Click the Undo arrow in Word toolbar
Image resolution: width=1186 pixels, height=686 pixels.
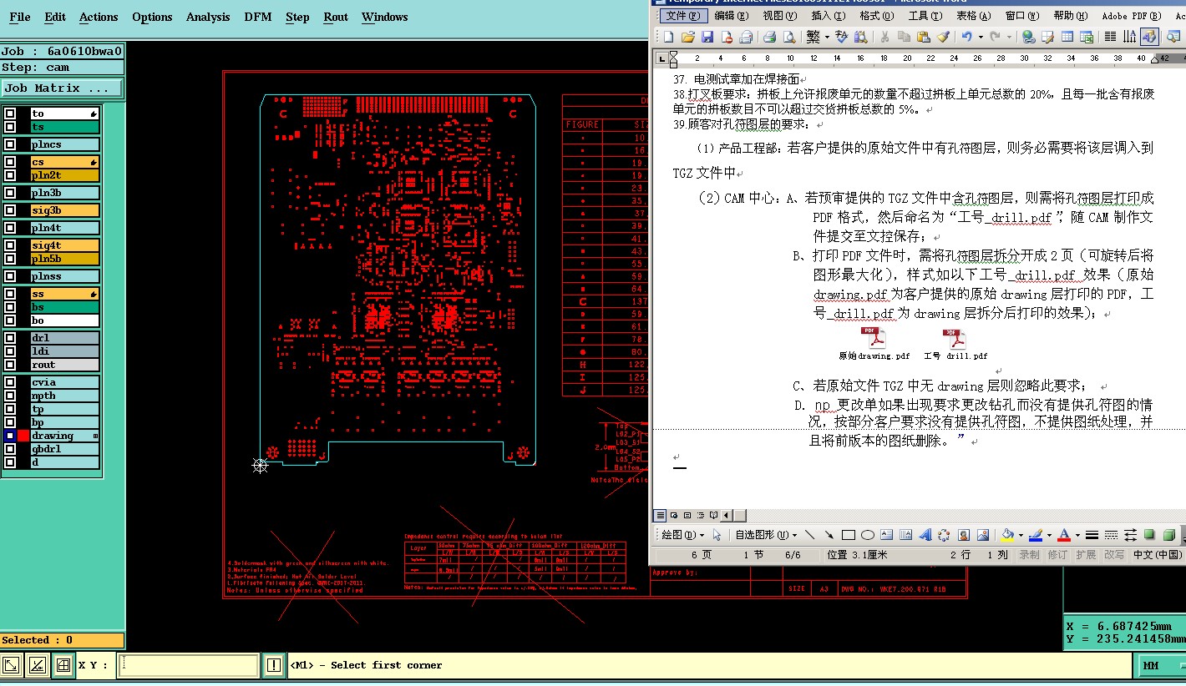click(966, 37)
